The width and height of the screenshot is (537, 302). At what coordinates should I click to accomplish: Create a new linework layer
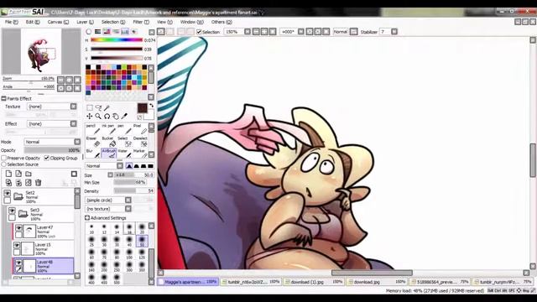click(x=18, y=174)
